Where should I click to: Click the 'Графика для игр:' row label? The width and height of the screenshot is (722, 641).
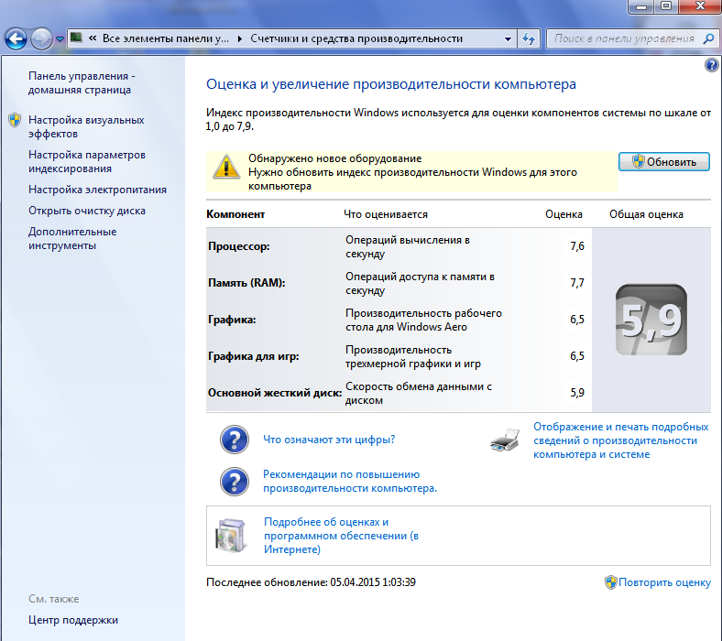click(x=253, y=356)
